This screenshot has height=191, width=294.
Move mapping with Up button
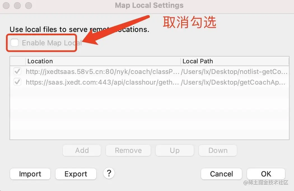pyautogui.click(x=174, y=150)
